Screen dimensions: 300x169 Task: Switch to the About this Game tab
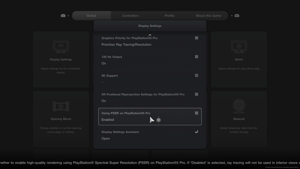click(x=208, y=16)
